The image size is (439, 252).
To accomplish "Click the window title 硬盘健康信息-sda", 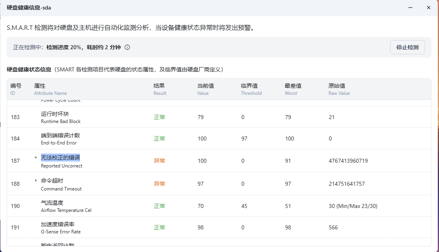I will (x=29, y=8).
